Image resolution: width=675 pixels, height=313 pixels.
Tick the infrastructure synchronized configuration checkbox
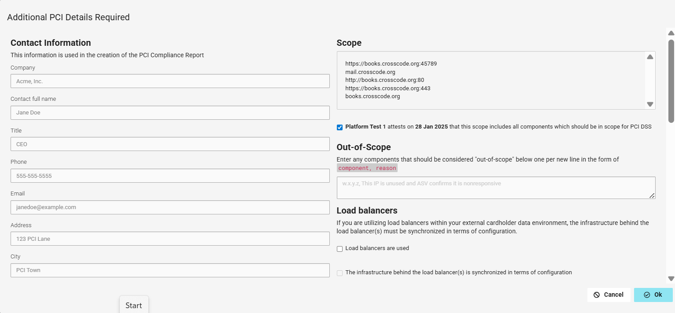[x=339, y=273]
